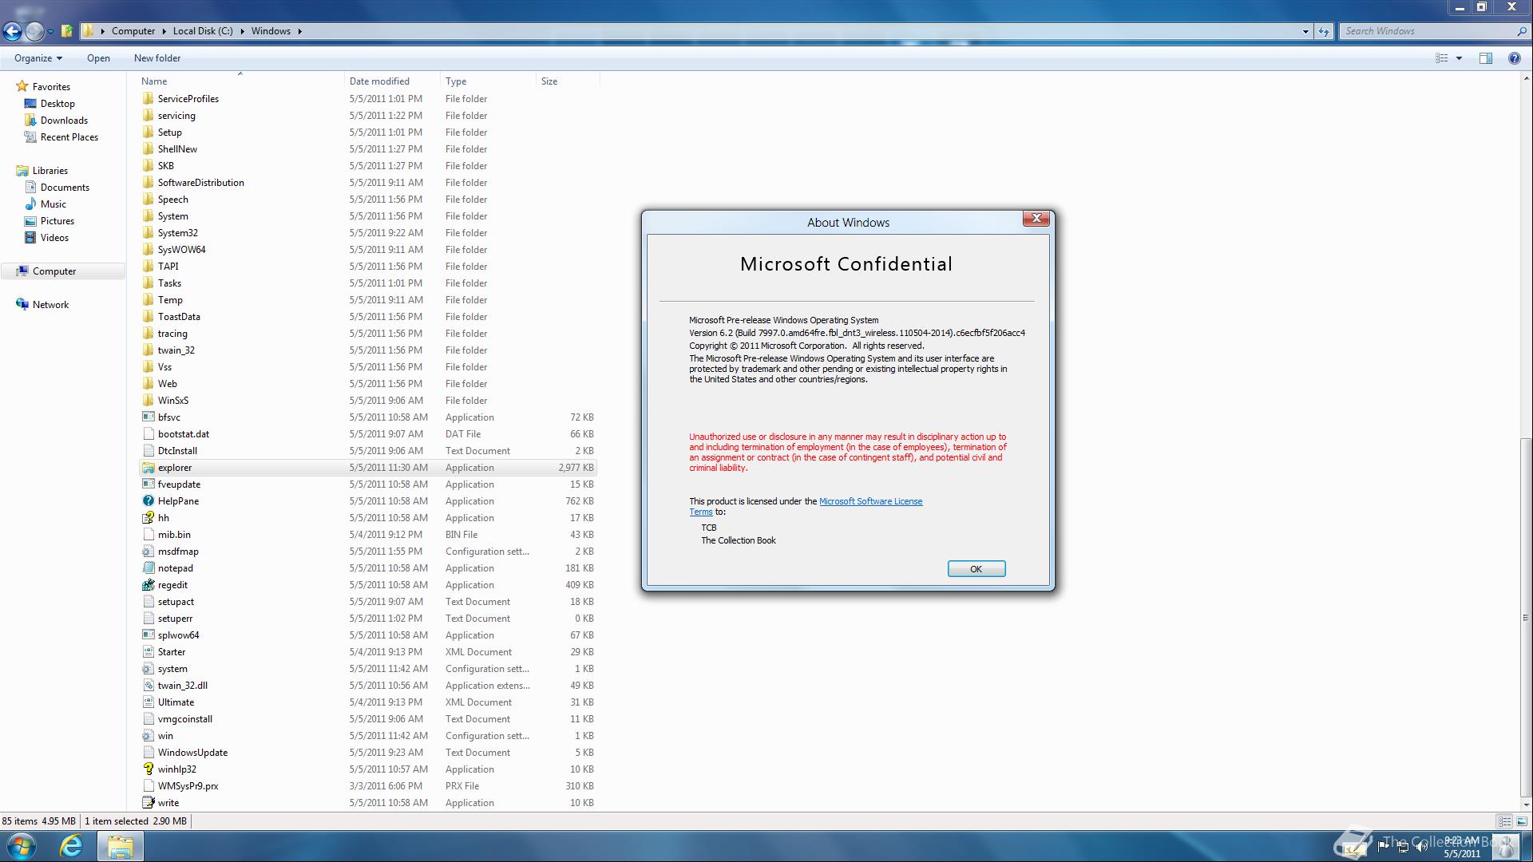This screenshot has height=862, width=1533.
Task: Click the volume speaker tray icon
Action: point(1421,847)
